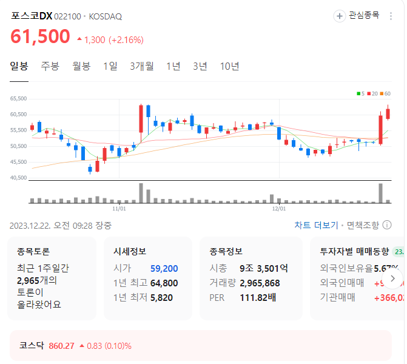Open the three-dot more options menu
Screen dimensions: 407x364
tap(391, 16)
